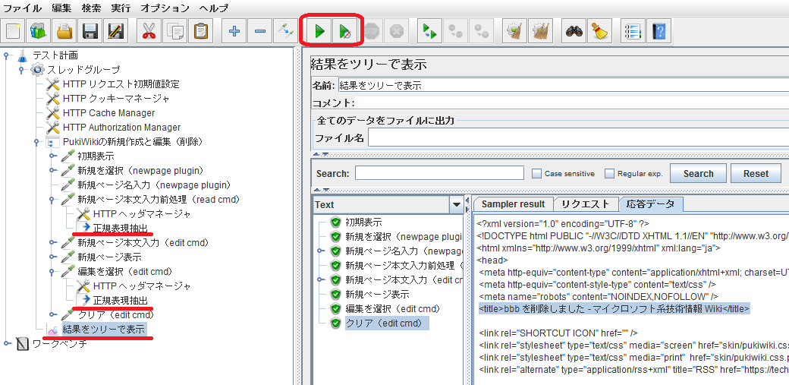Screen dimensions: 789x385
Task: Click the green Start test run icon
Action: 319,31
